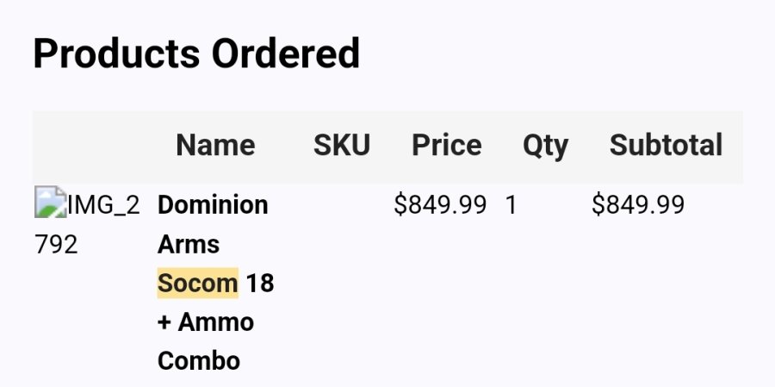Open the Dominion Arms product name link
The width and height of the screenshot is (775, 387).
215,283
